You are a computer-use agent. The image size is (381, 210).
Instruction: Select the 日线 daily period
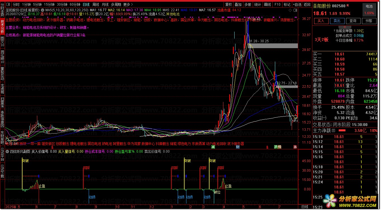(x=86, y=4)
